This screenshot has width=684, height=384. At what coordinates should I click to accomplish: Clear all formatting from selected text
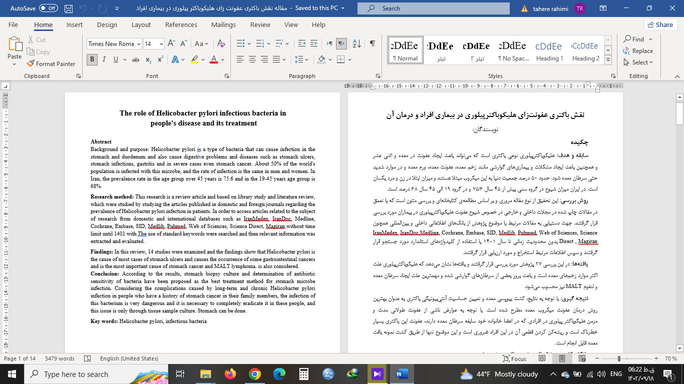[221, 44]
